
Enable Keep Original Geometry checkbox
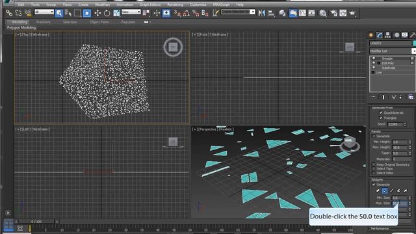tap(374, 164)
